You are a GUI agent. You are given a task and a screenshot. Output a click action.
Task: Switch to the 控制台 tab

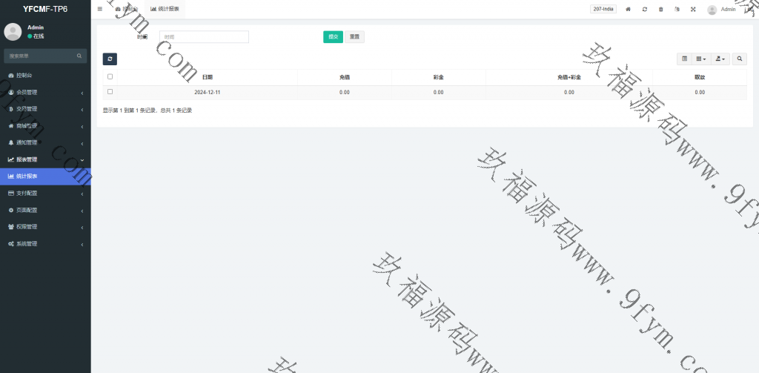127,9
